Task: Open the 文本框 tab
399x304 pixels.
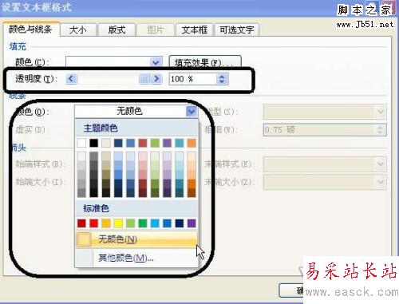Action: [195, 30]
